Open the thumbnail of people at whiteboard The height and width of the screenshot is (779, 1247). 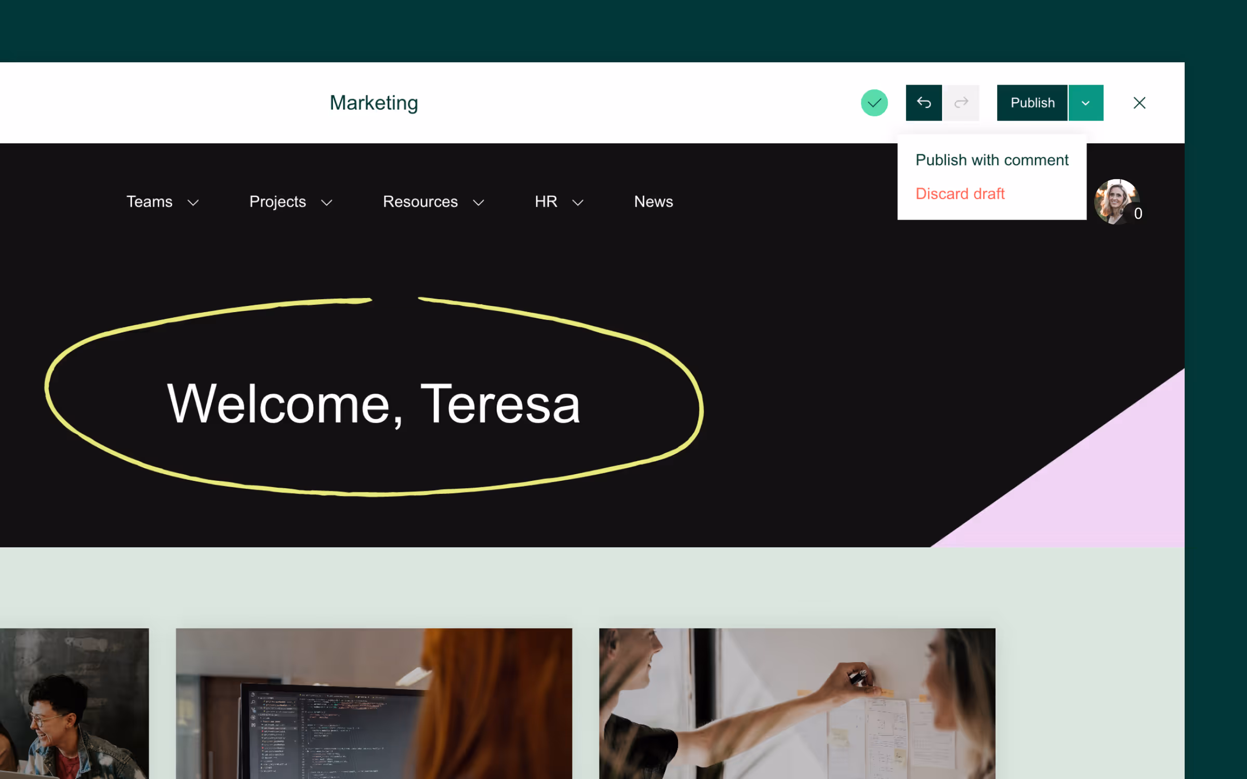[x=797, y=703]
